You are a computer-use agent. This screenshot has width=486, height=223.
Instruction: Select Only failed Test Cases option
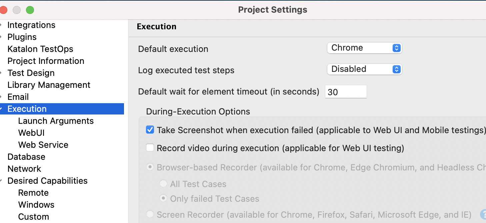click(x=163, y=198)
